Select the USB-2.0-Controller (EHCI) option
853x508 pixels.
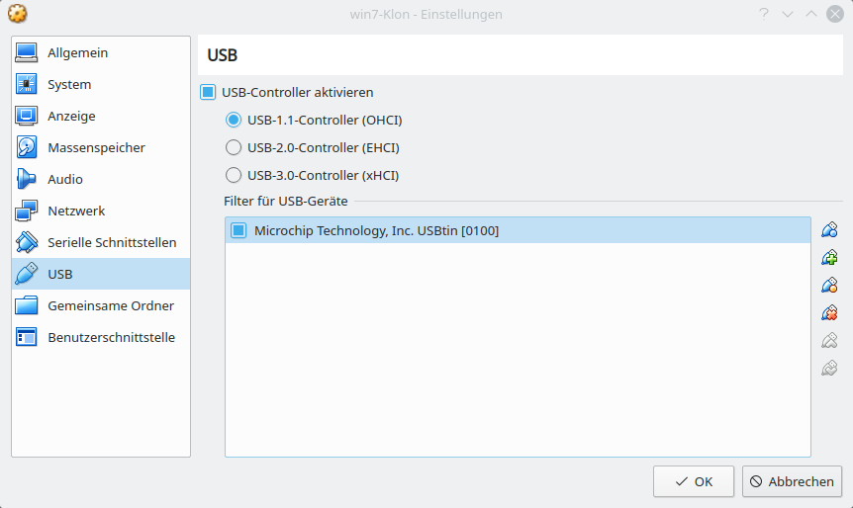[x=234, y=147]
